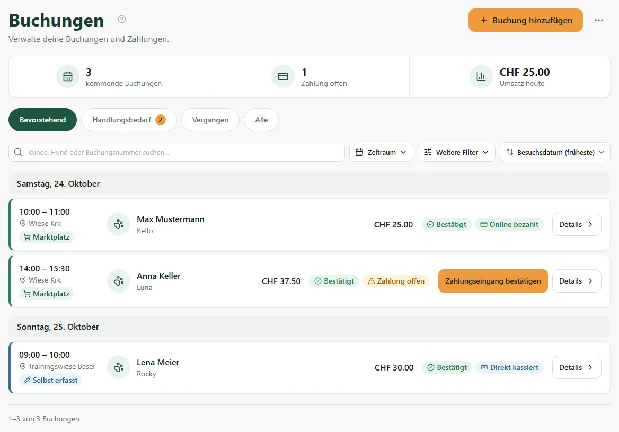Image resolution: width=619 pixels, height=432 pixels.
Task: Click the paw icon for Lena Meier
Action: coord(118,368)
